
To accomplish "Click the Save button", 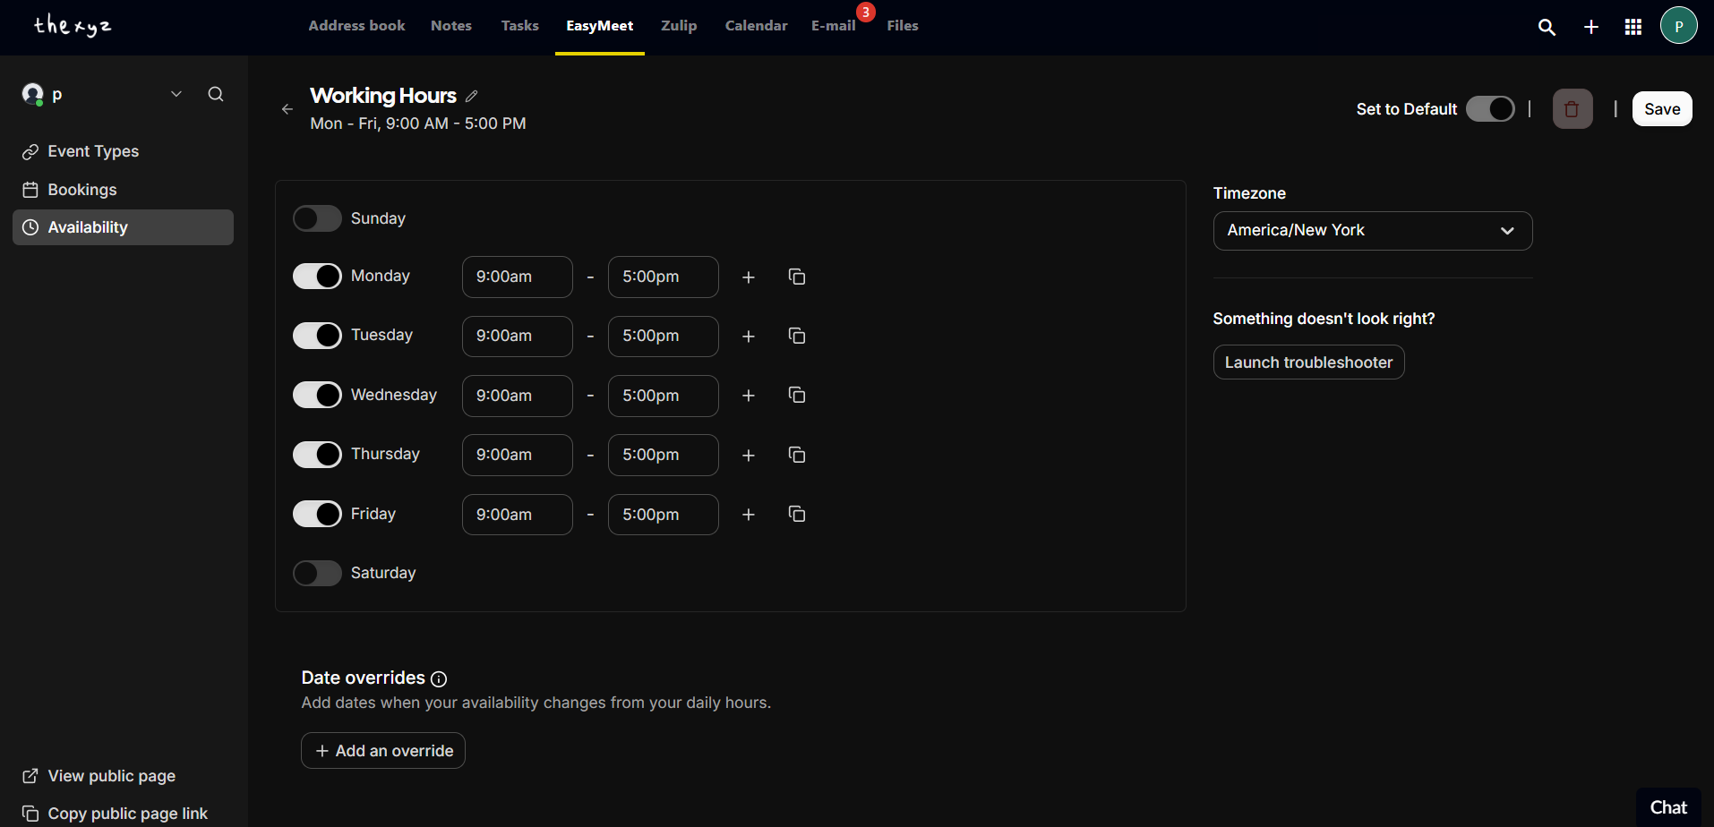I will (x=1661, y=109).
